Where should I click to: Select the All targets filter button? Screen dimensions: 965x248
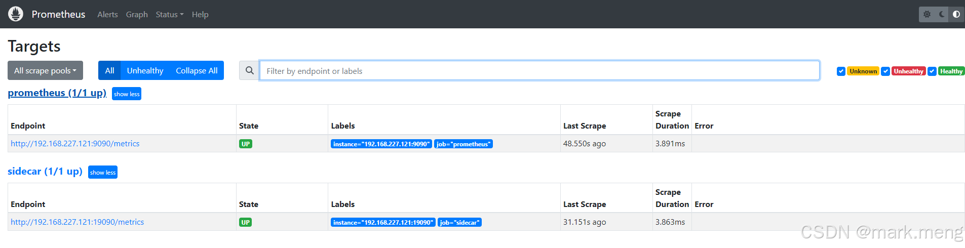point(109,70)
